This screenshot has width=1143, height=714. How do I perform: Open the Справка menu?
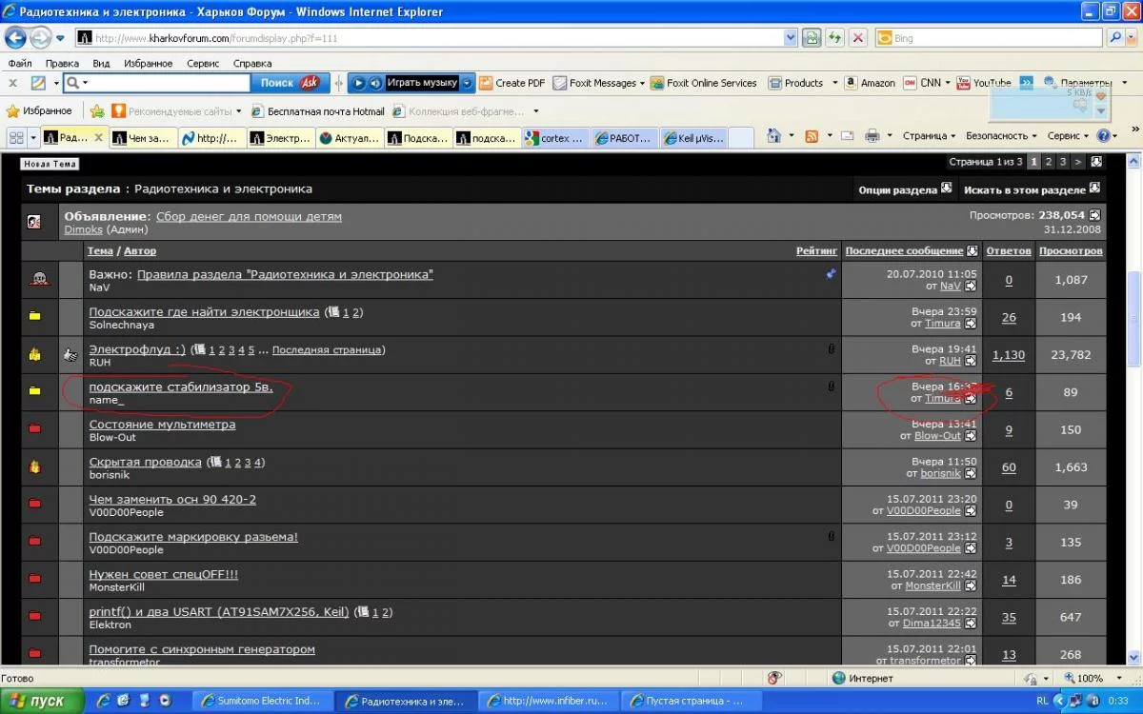252,63
